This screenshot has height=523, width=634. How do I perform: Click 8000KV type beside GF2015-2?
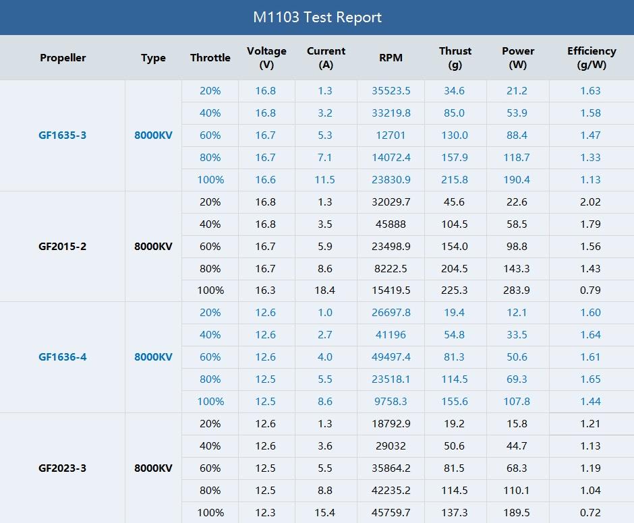point(153,246)
